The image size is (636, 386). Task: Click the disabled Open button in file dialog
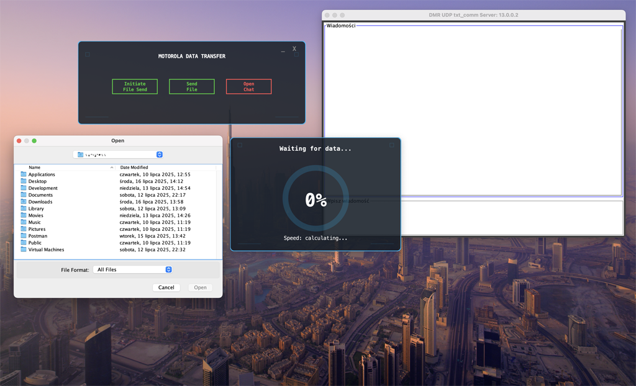201,287
